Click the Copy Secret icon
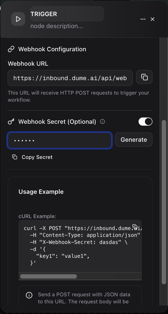This screenshot has width=168, height=314. (14, 157)
